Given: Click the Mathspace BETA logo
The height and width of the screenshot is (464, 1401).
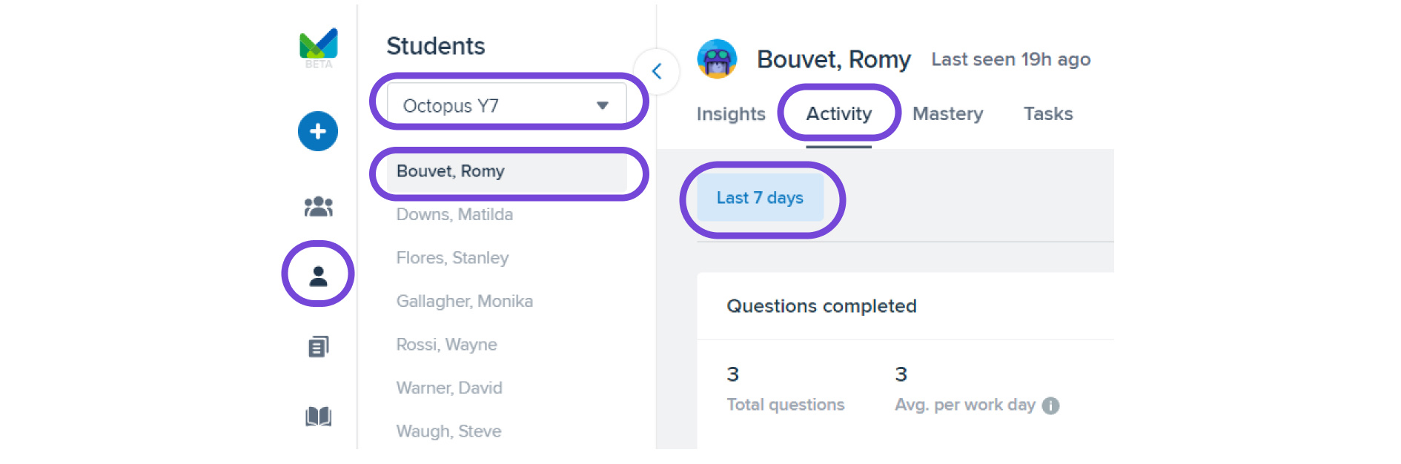Looking at the screenshot, I should [x=318, y=48].
